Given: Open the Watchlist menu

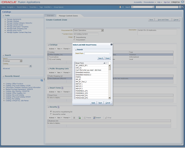Looking at the screenshot, I should 48,7.
